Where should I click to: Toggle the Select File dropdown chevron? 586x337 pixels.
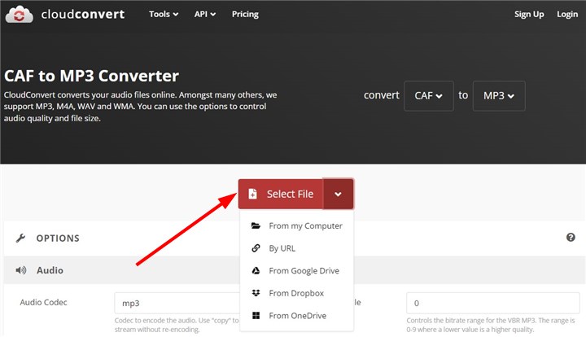click(x=338, y=194)
